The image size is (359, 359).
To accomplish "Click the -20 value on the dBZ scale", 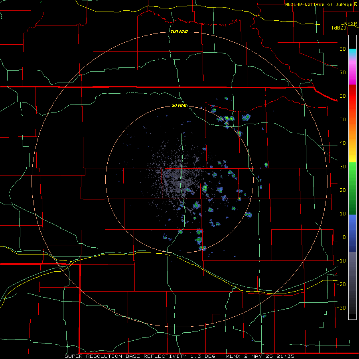I will [341, 284].
